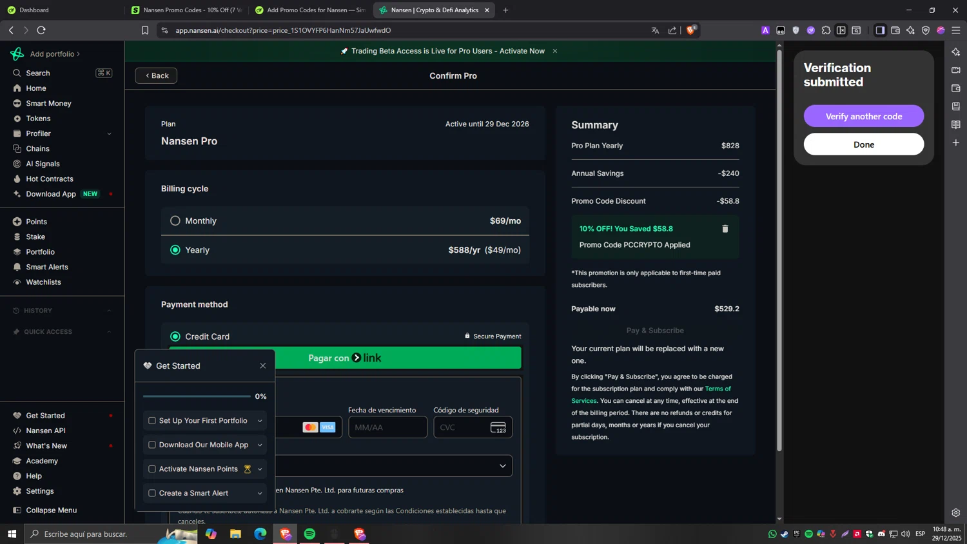This screenshot has width=967, height=544.
Task: Click Pay & Subscribe button
Action: pyautogui.click(x=655, y=331)
